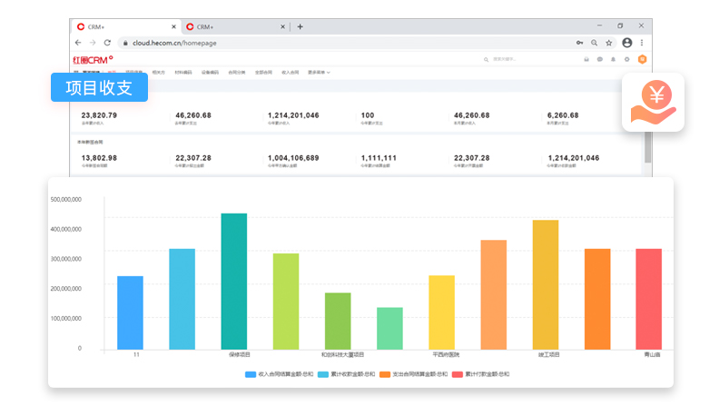Image resolution: width=719 pixels, height=417 pixels.
Task: Click the Chrome profile avatar icon
Action: 626,43
